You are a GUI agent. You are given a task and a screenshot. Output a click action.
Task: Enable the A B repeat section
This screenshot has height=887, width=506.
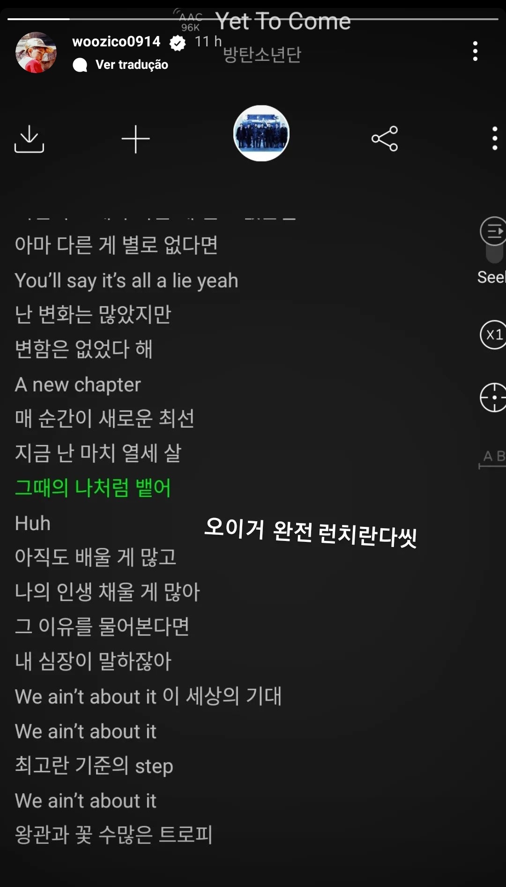pos(493,458)
